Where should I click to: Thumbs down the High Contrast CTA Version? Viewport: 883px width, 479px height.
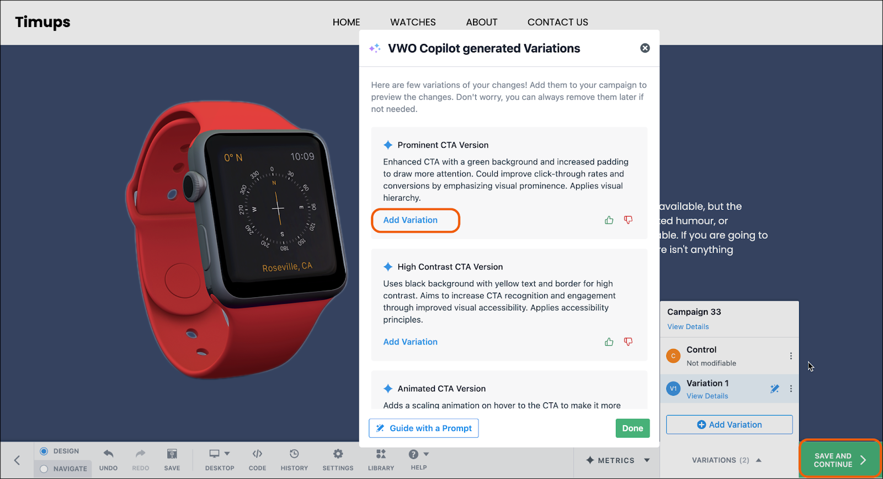pyautogui.click(x=628, y=342)
